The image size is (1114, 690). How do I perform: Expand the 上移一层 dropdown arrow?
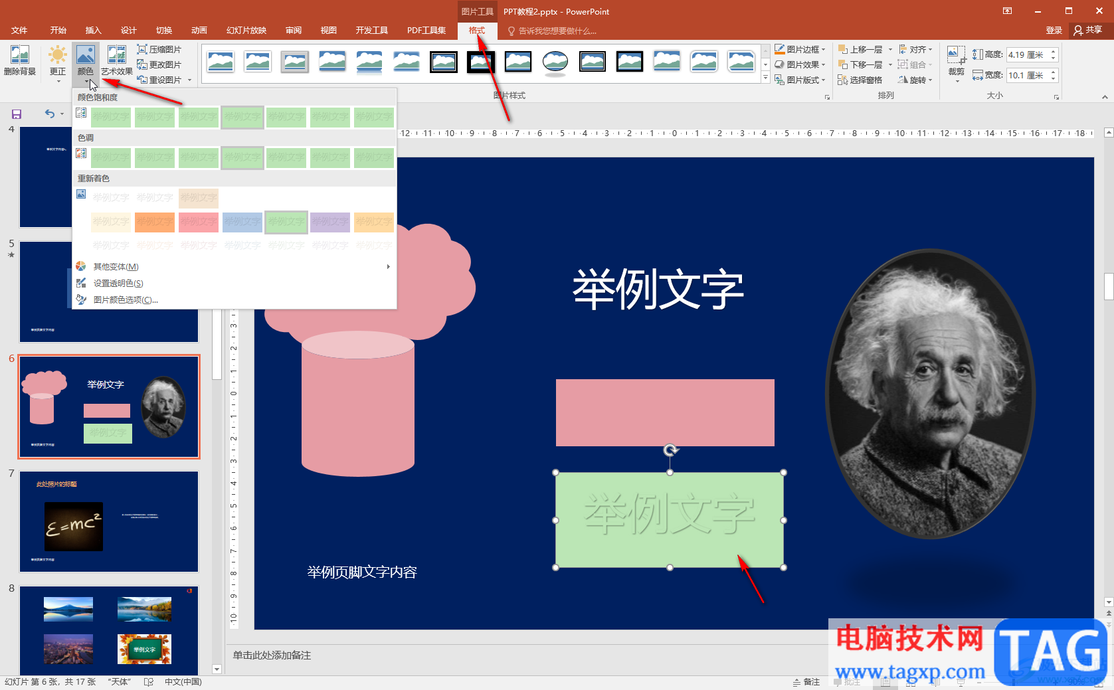point(890,50)
